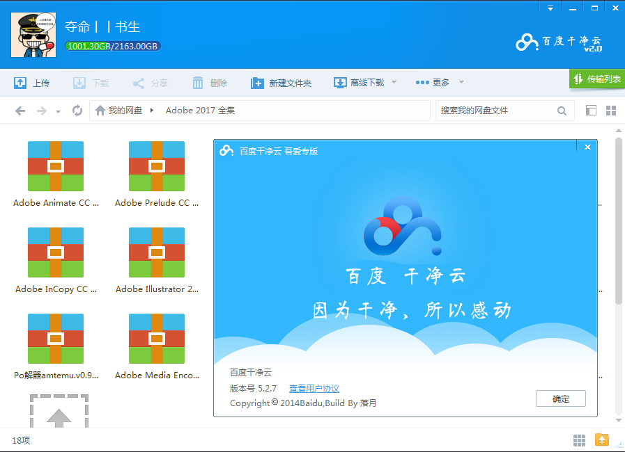The image size is (625, 452).
Task: Click the magnifier search icon
Action: click(x=562, y=111)
